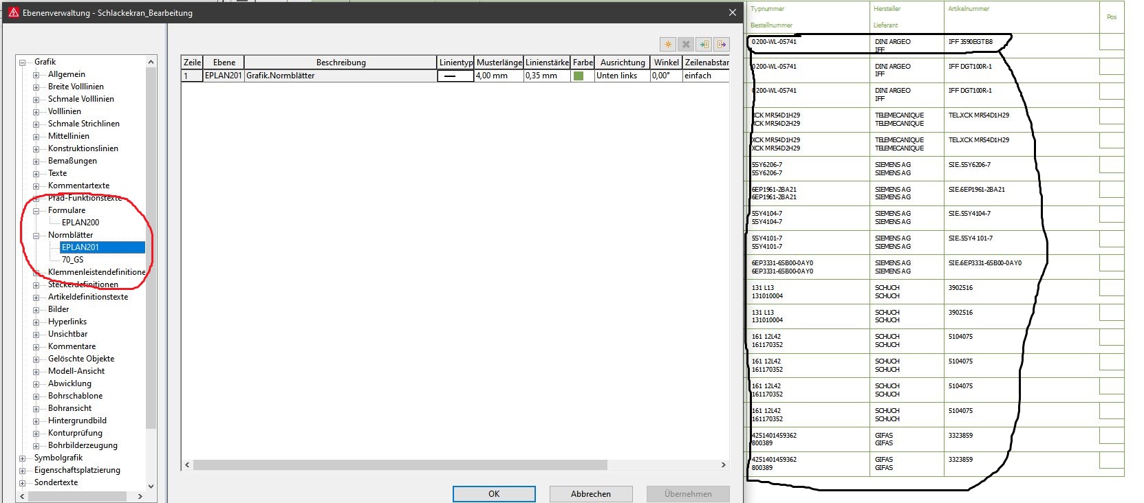Click 'SIE.6EP1961-2BA21' in the parts list

pyautogui.click(x=976, y=190)
